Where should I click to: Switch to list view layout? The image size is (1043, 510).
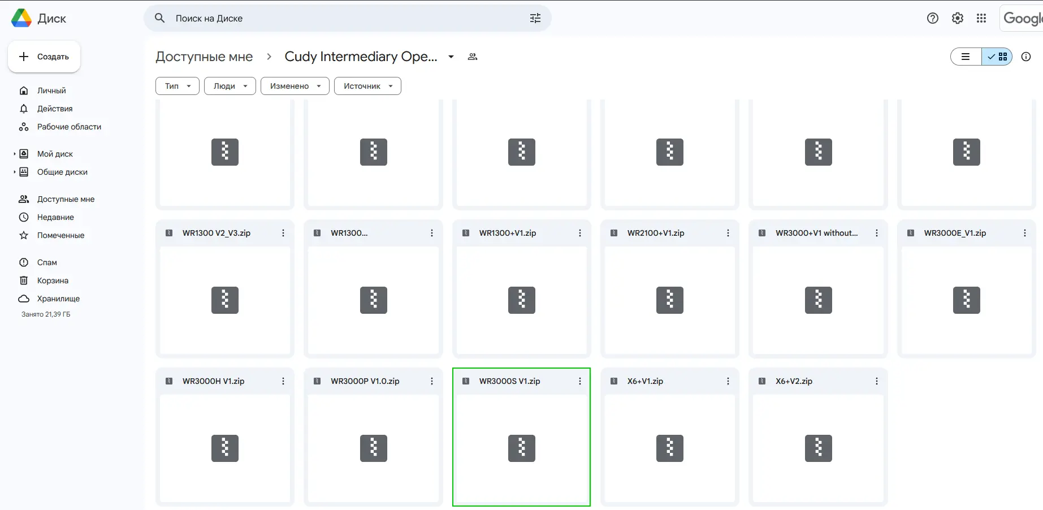(966, 57)
